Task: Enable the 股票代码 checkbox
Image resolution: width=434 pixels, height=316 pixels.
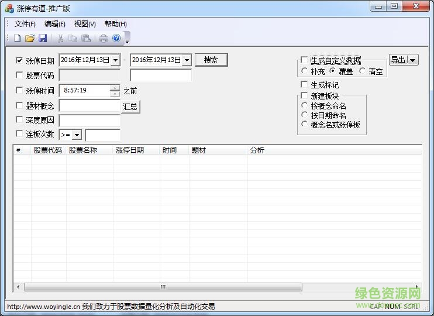Action: click(x=19, y=75)
